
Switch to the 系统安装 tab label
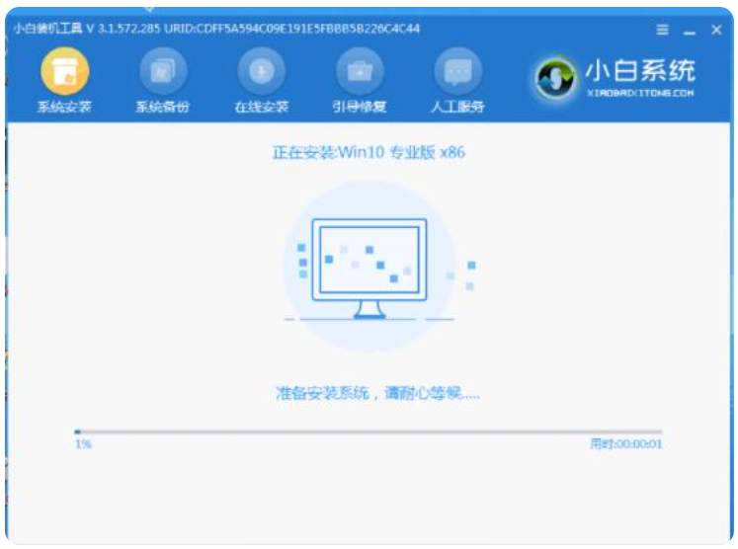point(64,107)
